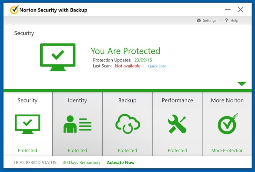Minimize the Norton window
255x172 pixels.
click(228, 10)
